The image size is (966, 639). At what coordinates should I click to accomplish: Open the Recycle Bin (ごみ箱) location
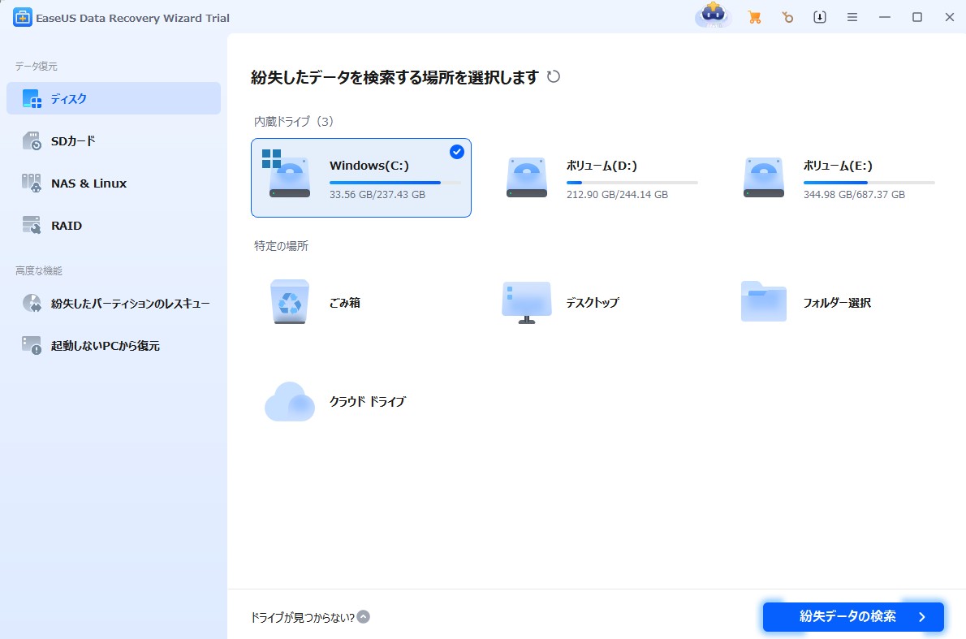tap(289, 302)
